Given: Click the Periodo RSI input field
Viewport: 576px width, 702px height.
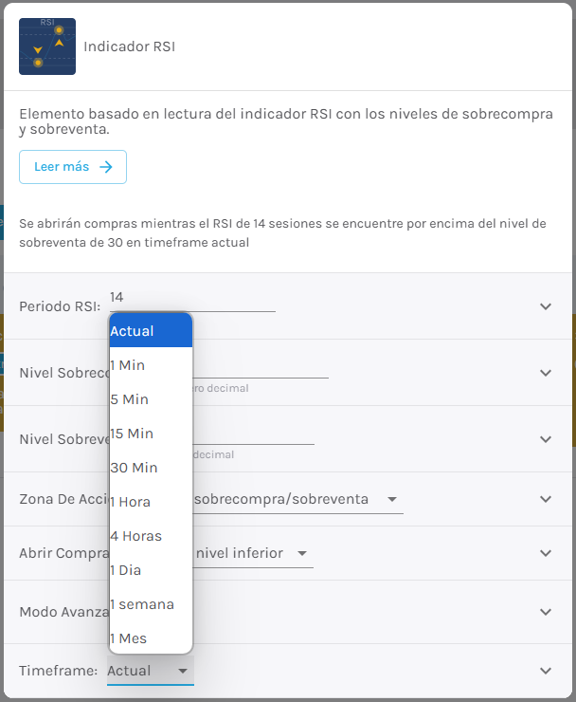Looking at the screenshot, I should tap(192, 298).
